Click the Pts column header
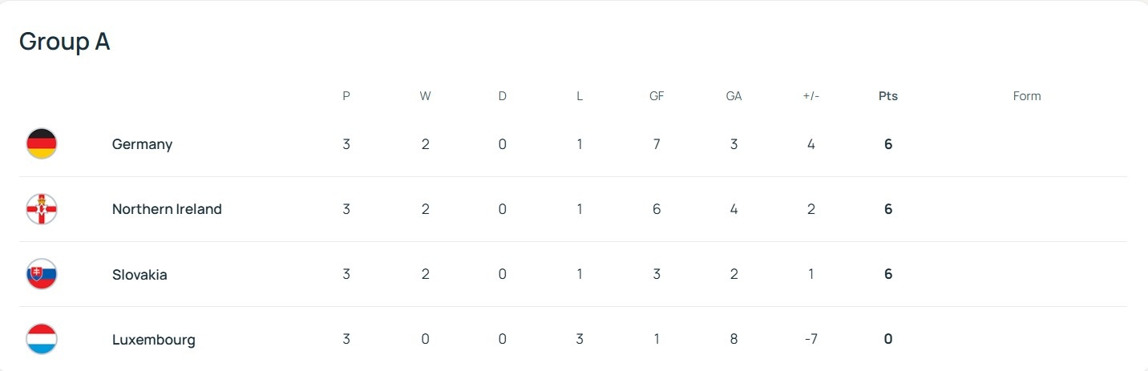The height and width of the screenshot is (371, 1148). 888,96
